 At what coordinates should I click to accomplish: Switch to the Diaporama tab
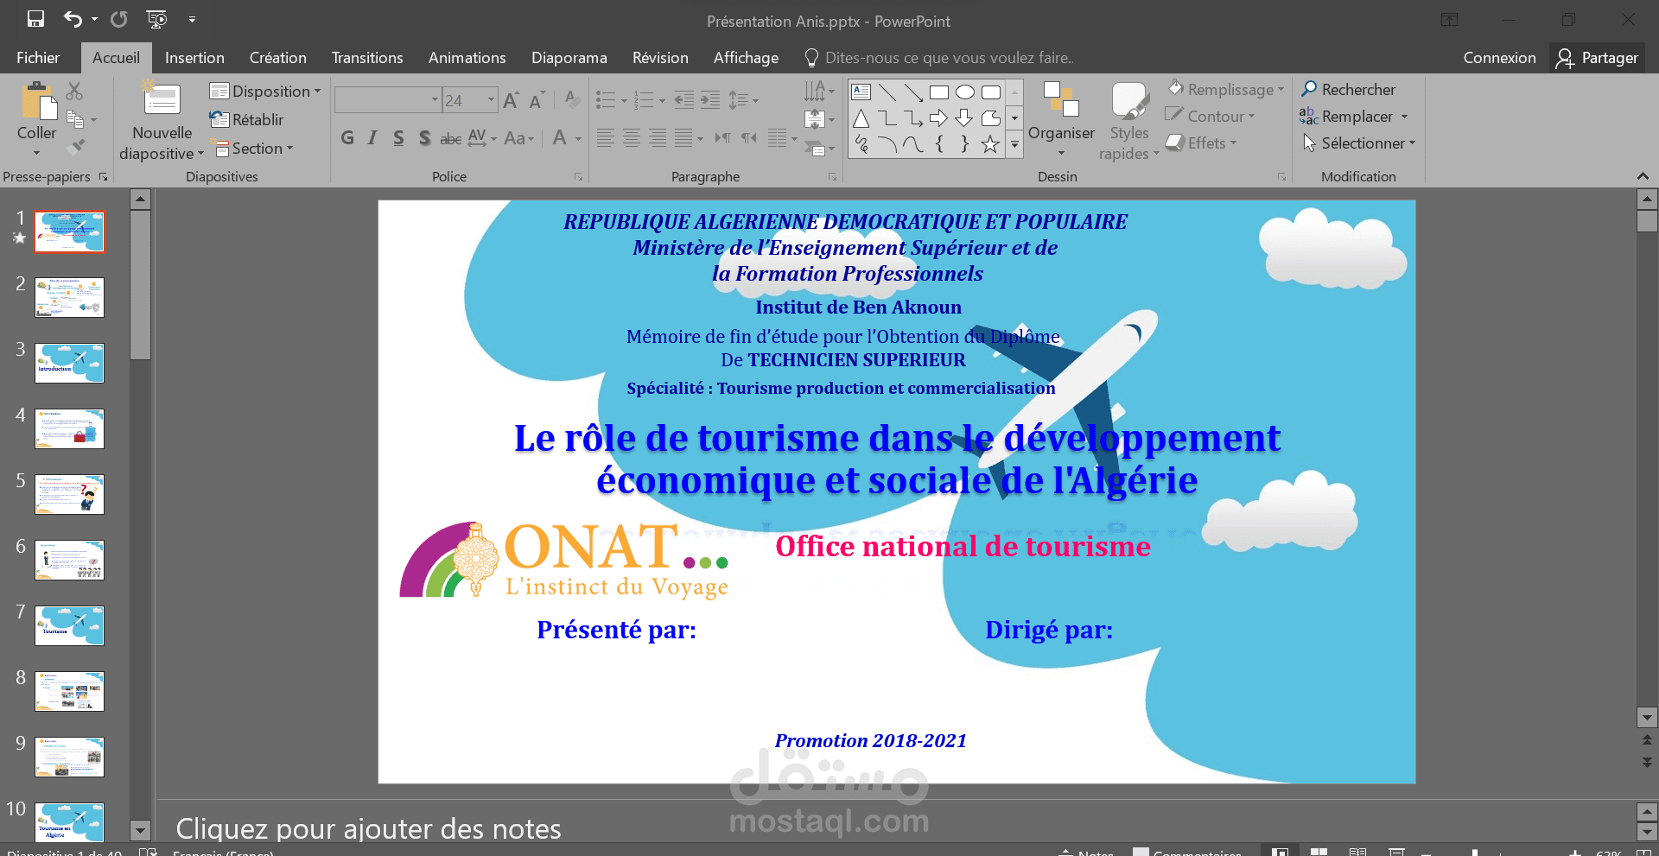click(569, 58)
